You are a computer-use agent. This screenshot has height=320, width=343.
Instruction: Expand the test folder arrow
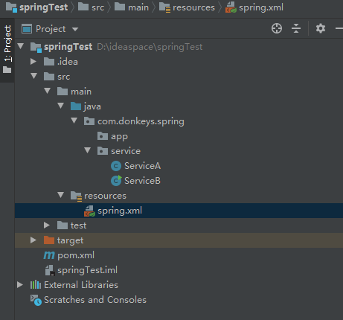click(47, 225)
